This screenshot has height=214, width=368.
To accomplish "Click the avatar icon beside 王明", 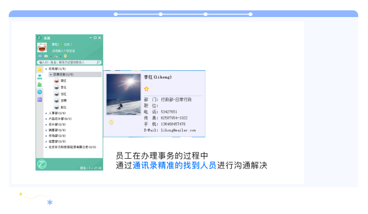I will pyautogui.click(x=57, y=101).
